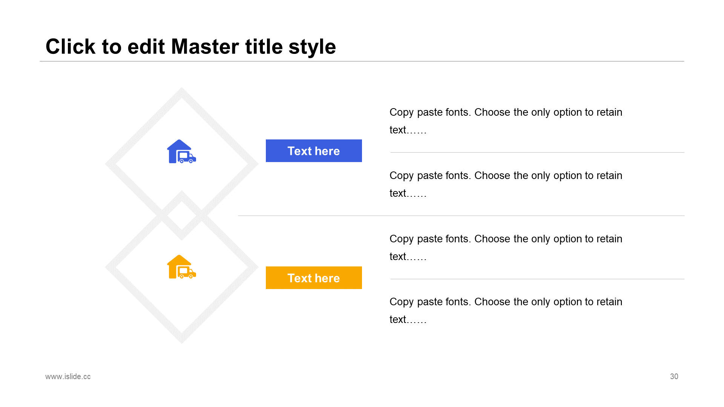Select the thin line beneath the title
724x407 pixels.
[362, 61]
